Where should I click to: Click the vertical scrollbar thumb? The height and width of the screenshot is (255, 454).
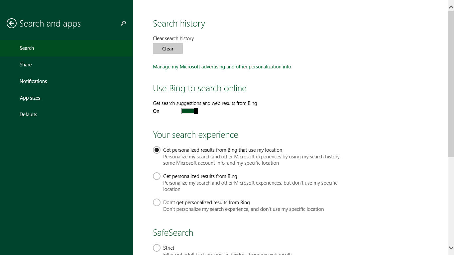pyautogui.click(x=451, y=84)
